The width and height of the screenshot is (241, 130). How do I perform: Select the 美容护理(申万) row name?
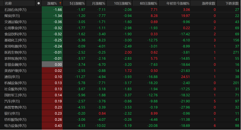click(15, 71)
